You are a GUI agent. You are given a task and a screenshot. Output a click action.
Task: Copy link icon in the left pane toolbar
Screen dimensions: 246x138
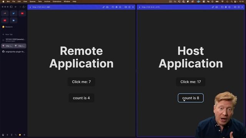tap(103, 7)
